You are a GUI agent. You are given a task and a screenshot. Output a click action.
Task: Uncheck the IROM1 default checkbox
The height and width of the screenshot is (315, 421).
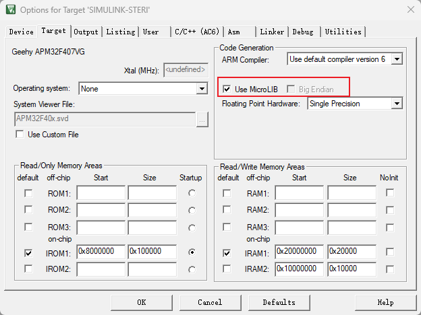click(x=28, y=253)
